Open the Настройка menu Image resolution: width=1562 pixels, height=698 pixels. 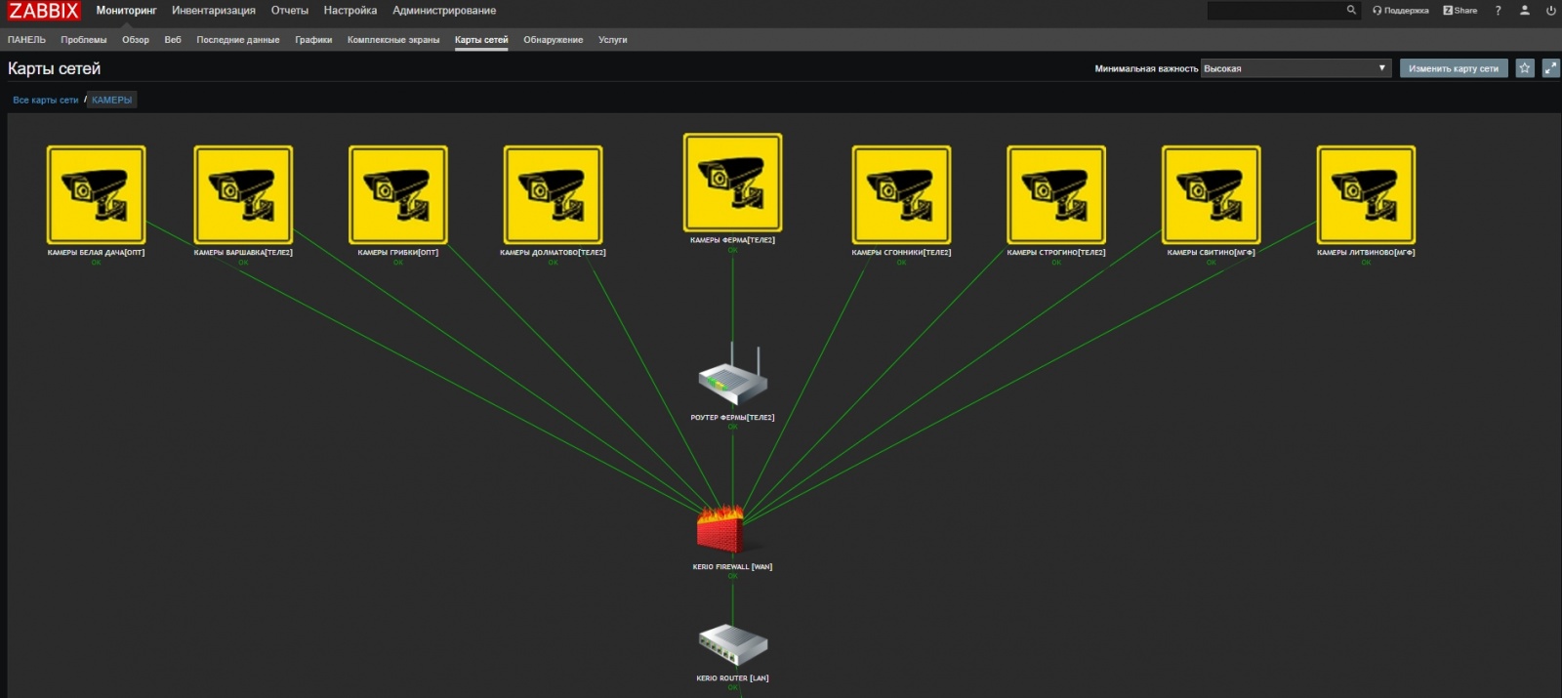[x=350, y=11]
